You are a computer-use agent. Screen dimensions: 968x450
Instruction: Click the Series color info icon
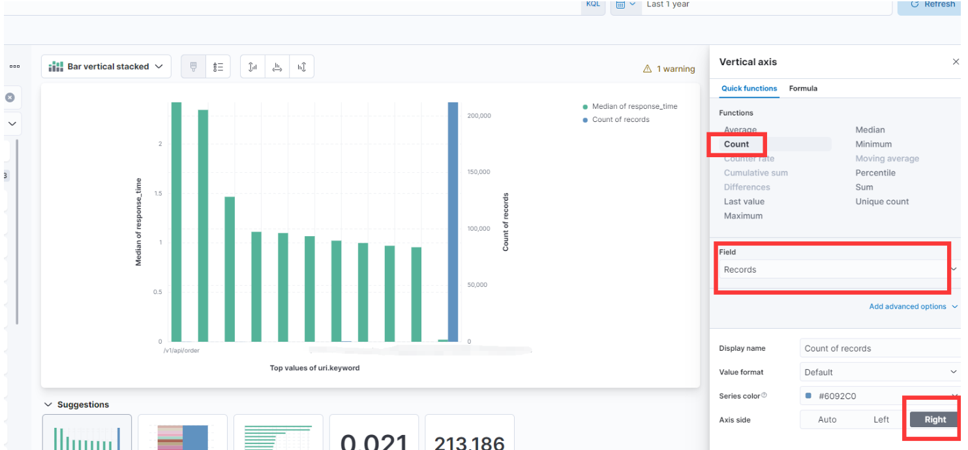pyautogui.click(x=764, y=395)
